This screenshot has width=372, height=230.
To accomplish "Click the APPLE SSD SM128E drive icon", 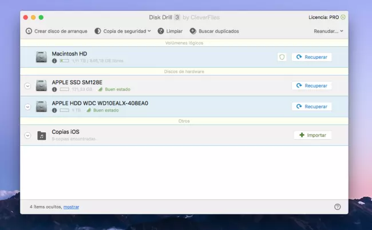I will (41, 86).
